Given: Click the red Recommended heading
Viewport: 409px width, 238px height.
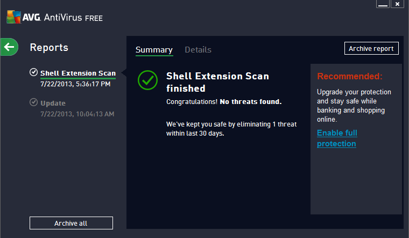Looking at the screenshot, I should 349,76.
